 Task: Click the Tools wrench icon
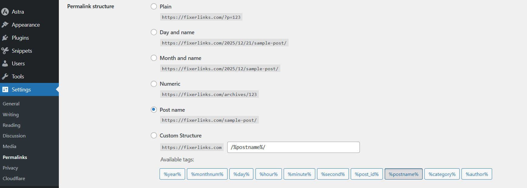[5, 77]
